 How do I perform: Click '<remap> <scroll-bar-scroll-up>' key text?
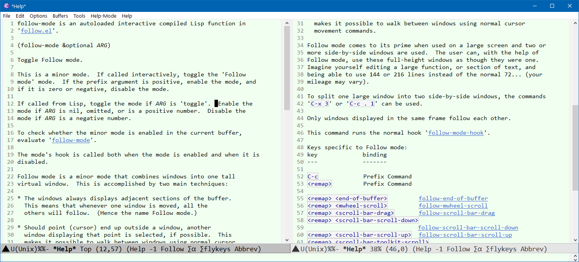tap(359, 235)
